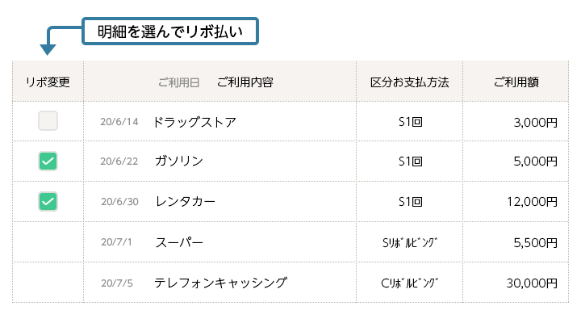Click the ご利用日 column header
Viewport: 581px width, 323px height.
(178, 82)
